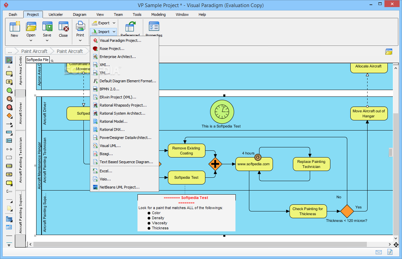Click the Save disk icon
The image size is (402, 259).
click(x=47, y=27)
